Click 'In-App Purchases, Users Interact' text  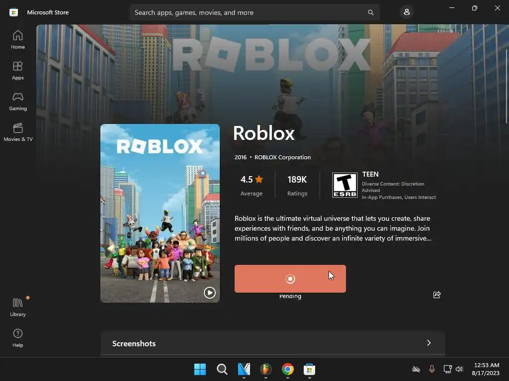(399, 197)
